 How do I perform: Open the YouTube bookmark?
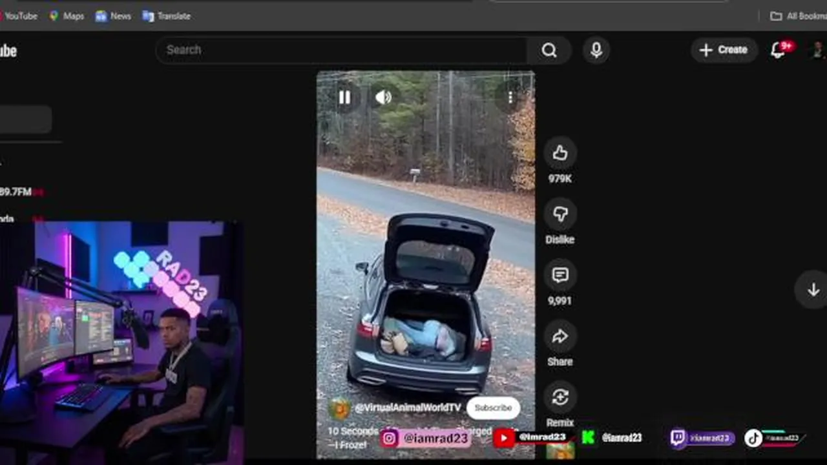click(x=18, y=16)
